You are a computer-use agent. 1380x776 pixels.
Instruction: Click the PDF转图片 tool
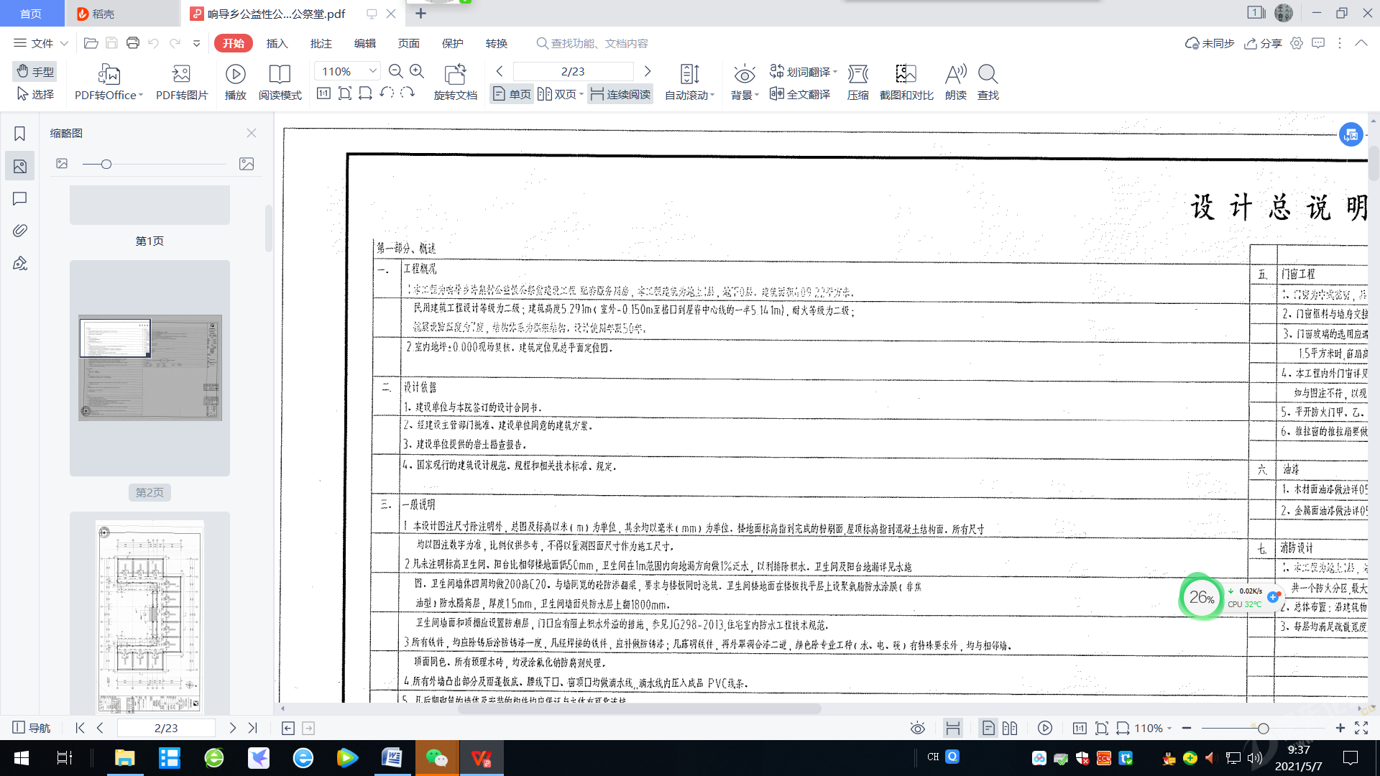(x=182, y=82)
